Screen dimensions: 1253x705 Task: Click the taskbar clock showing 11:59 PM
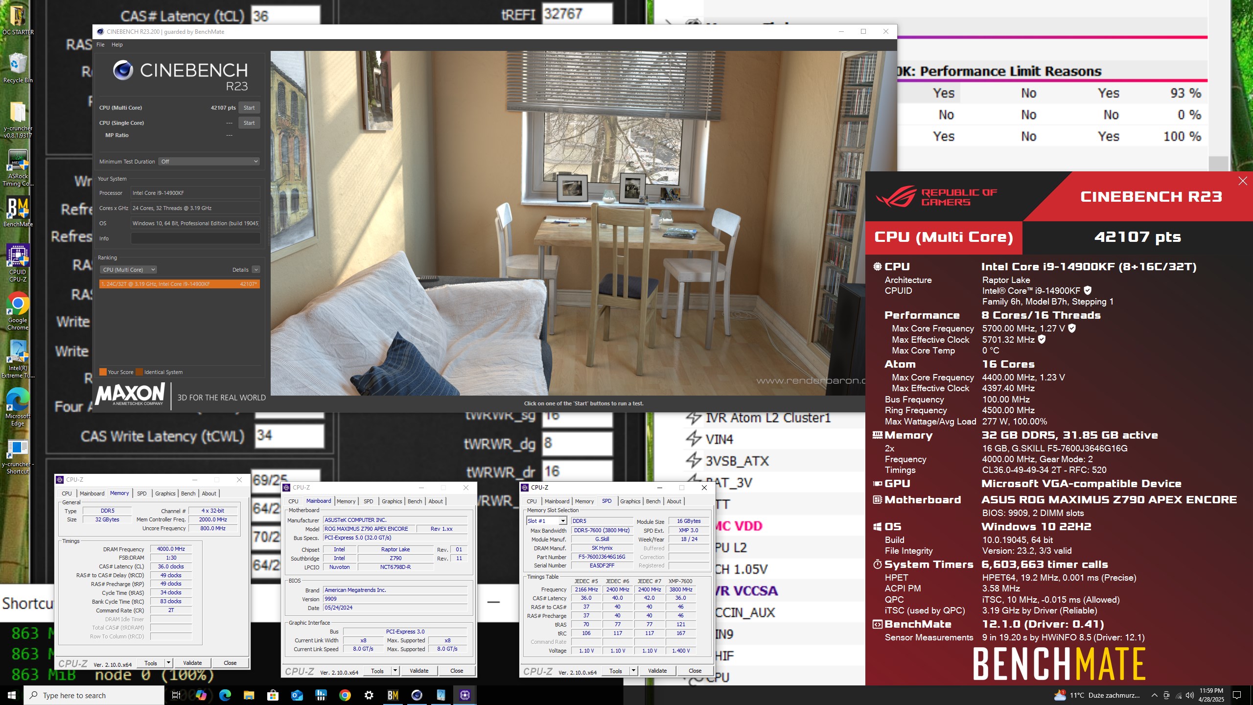(x=1211, y=695)
